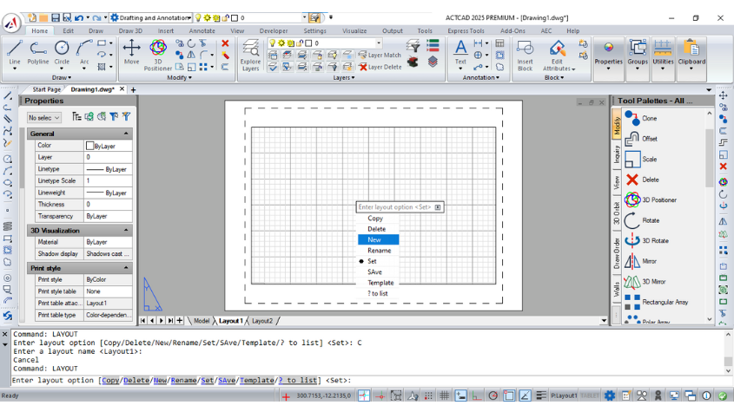This screenshot has width=734, height=412.
Task: Click the Linetype Scale value field
Action: tap(108, 181)
